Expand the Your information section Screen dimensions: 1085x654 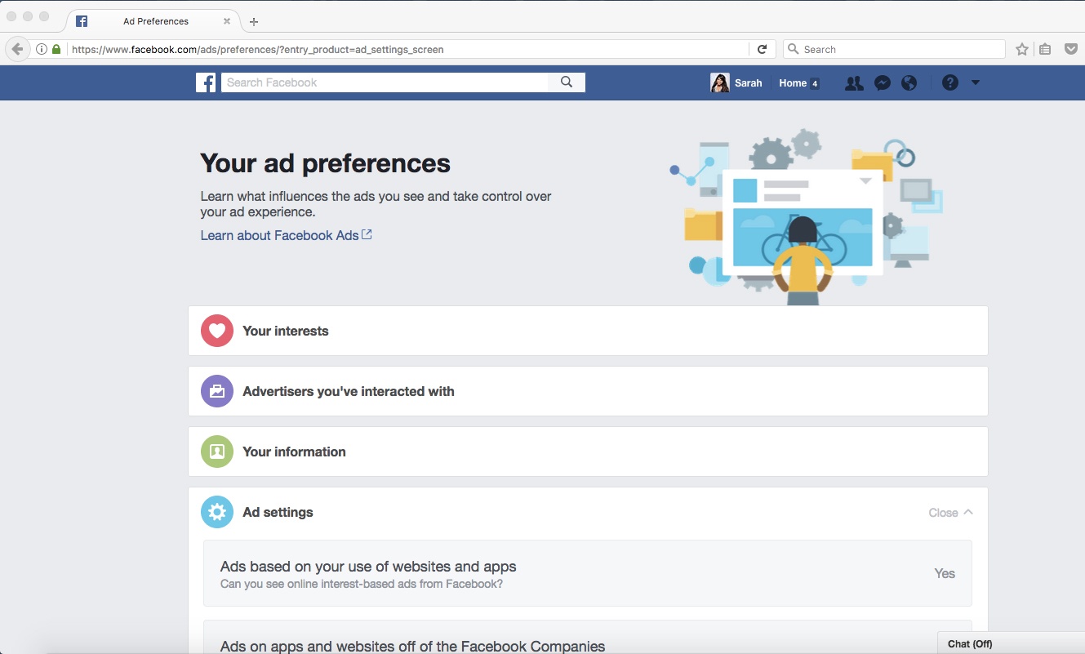588,452
